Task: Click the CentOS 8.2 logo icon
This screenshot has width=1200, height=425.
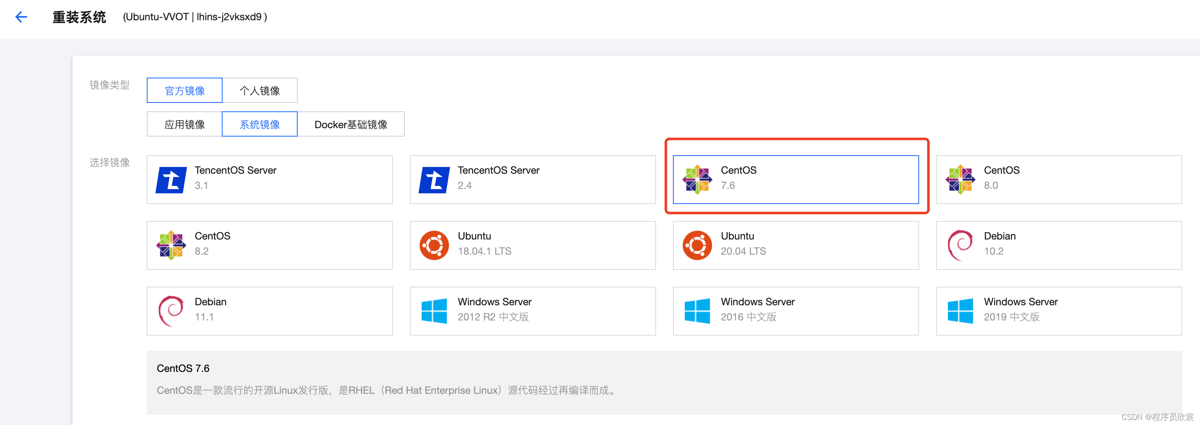Action: click(171, 245)
